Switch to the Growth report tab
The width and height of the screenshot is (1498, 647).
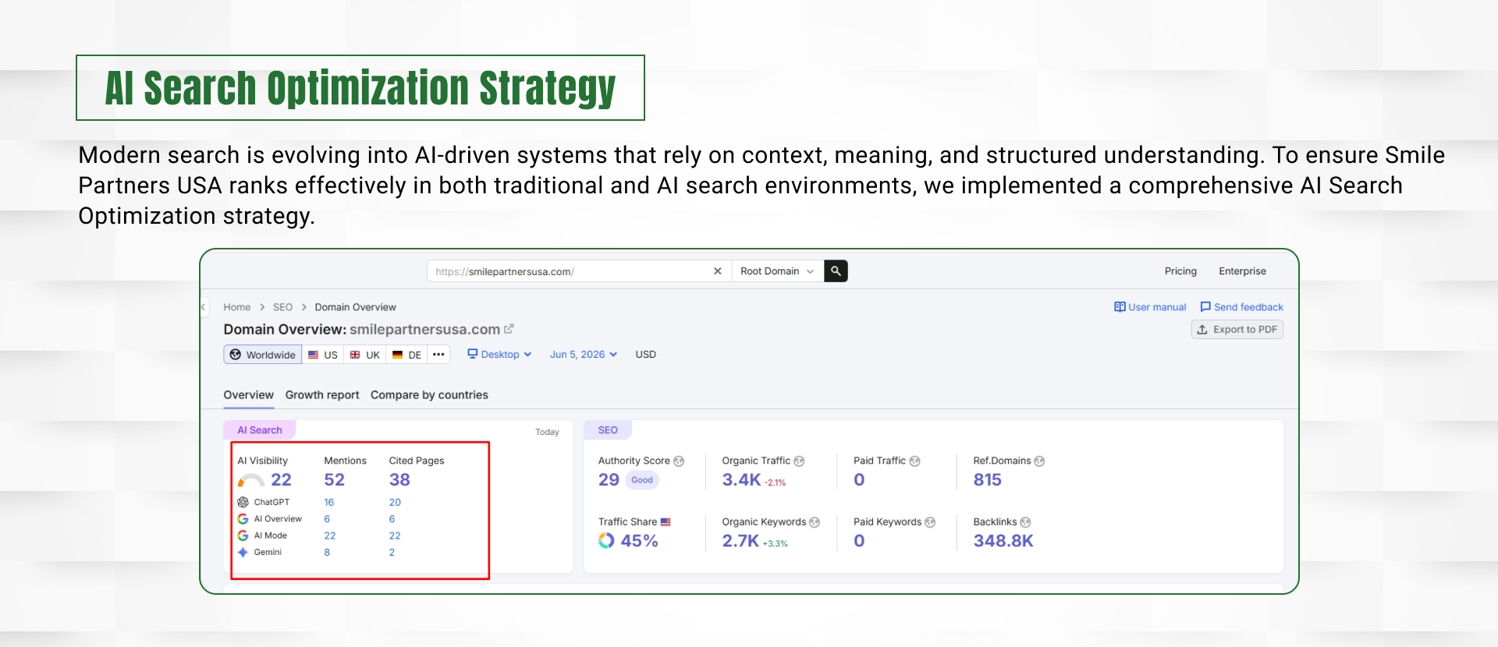(322, 395)
